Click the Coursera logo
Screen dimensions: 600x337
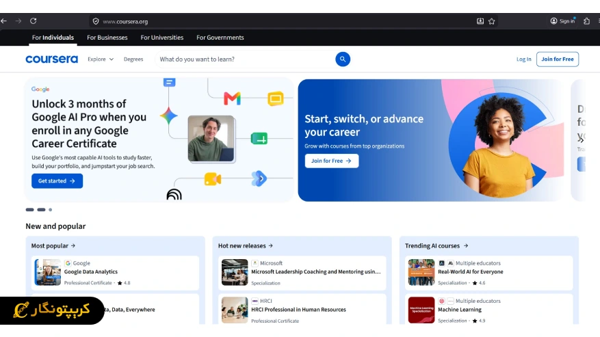click(x=52, y=59)
